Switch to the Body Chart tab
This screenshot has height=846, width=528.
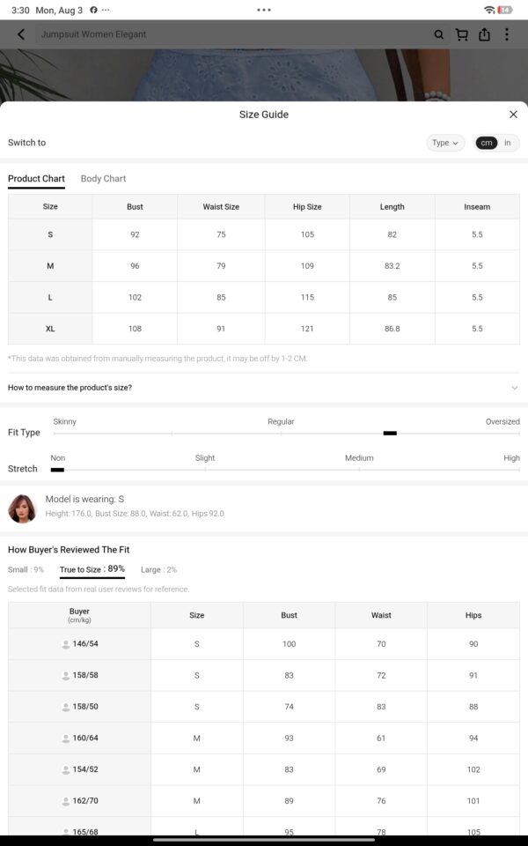104,179
